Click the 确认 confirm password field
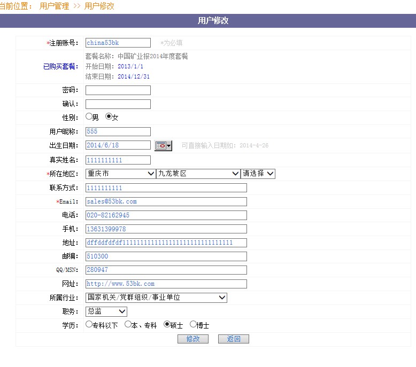Viewport: 416px width, 367px height. (x=118, y=104)
